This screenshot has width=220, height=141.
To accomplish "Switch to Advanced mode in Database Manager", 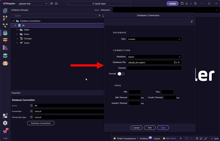I will click(105, 10).
